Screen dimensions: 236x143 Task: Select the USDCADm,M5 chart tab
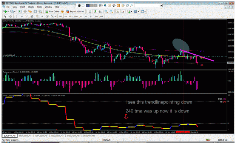point(73,135)
